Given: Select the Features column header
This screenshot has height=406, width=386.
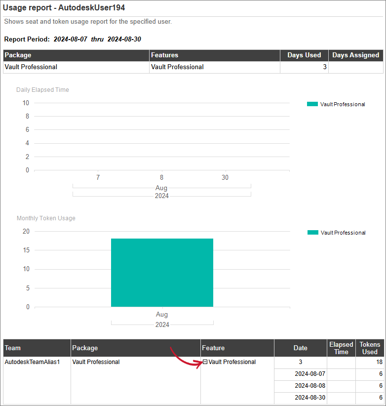Looking at the screenshot, I should (215, 55).
